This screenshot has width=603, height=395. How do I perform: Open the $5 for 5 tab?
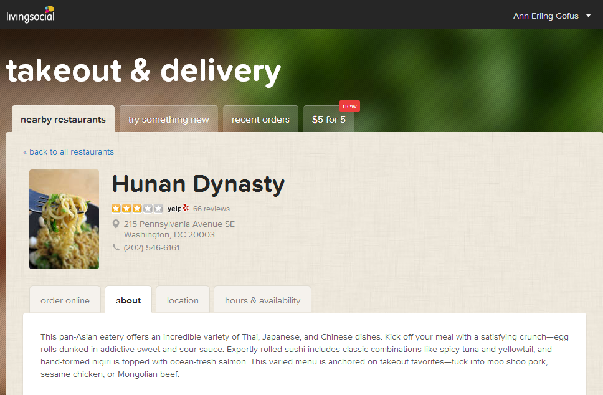pos(329,120)
